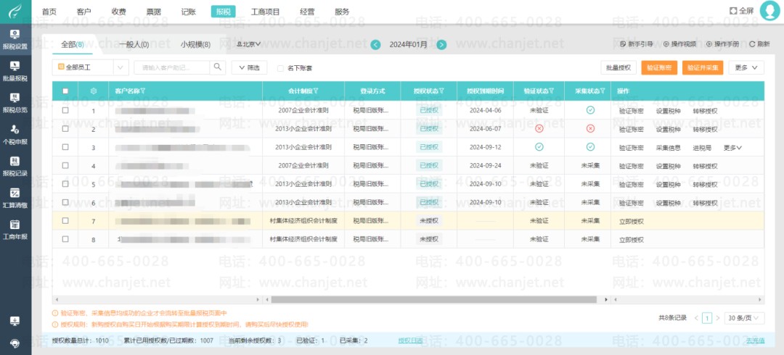Open 新手引导 guide
The width and height of the screenshot is (784, 355).
pos(636,44)
